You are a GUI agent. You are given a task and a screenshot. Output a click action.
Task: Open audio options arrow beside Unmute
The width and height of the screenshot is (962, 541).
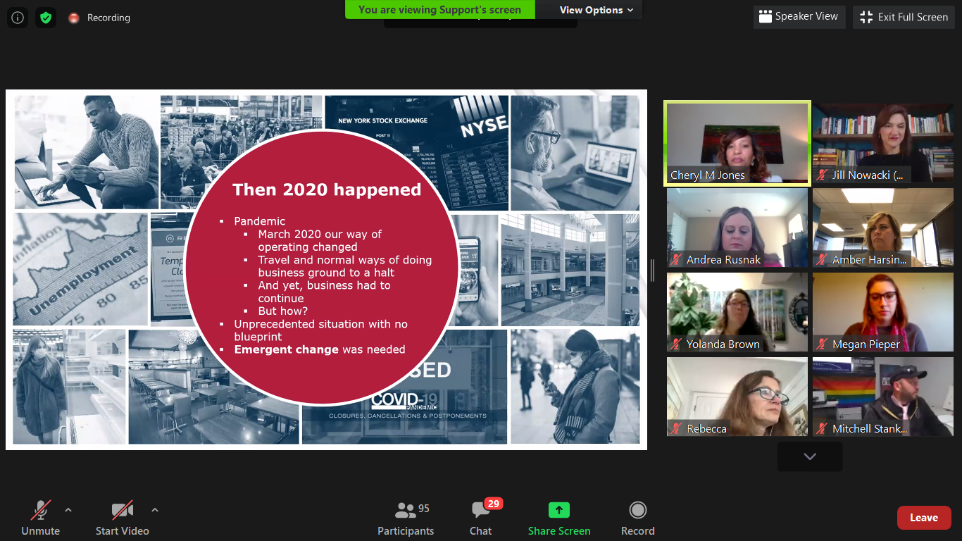tap(68, 509)
